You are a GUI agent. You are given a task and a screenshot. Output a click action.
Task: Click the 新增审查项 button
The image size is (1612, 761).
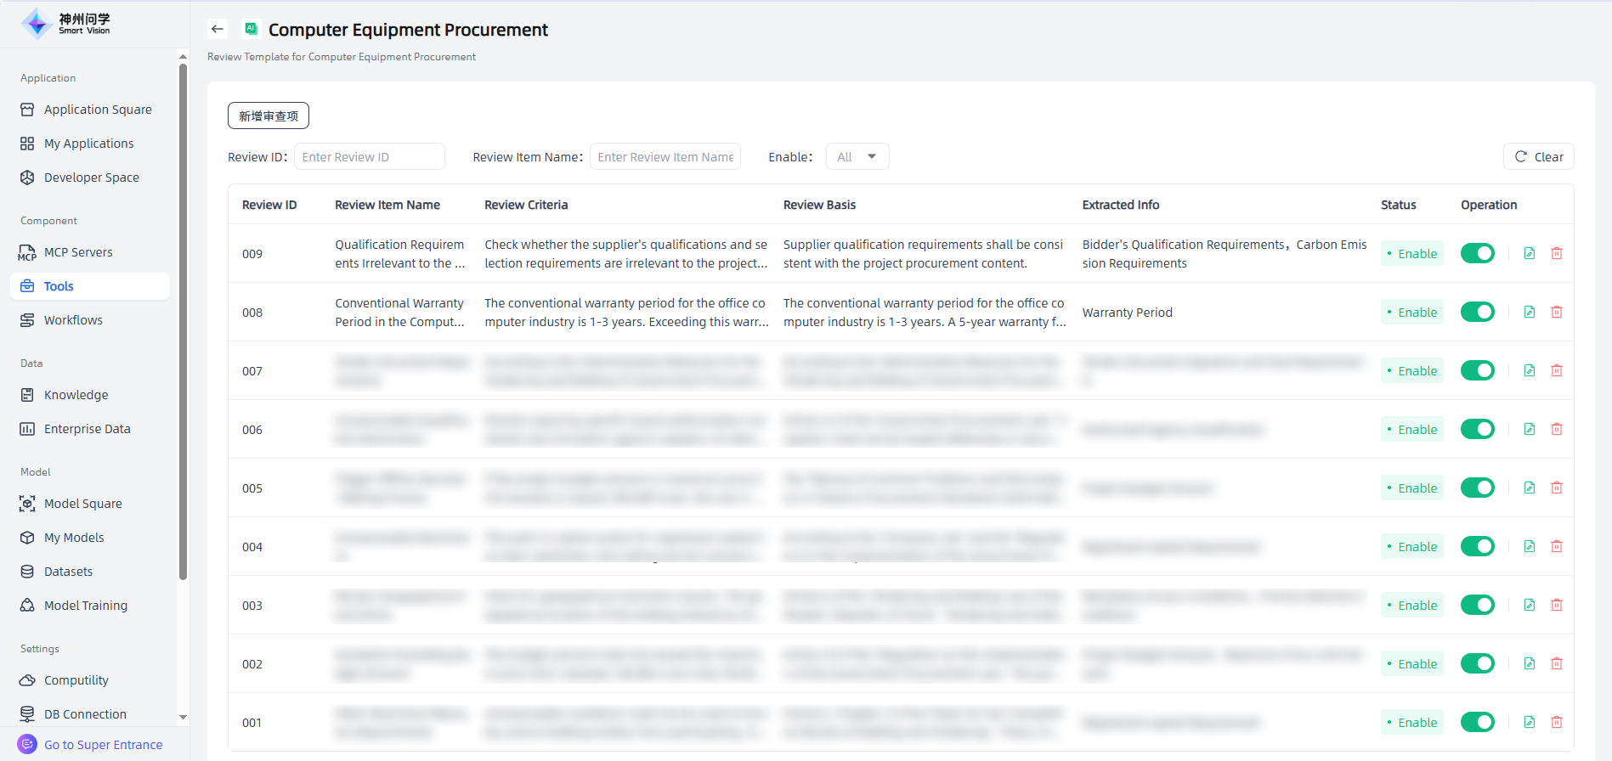click(268, 116)
